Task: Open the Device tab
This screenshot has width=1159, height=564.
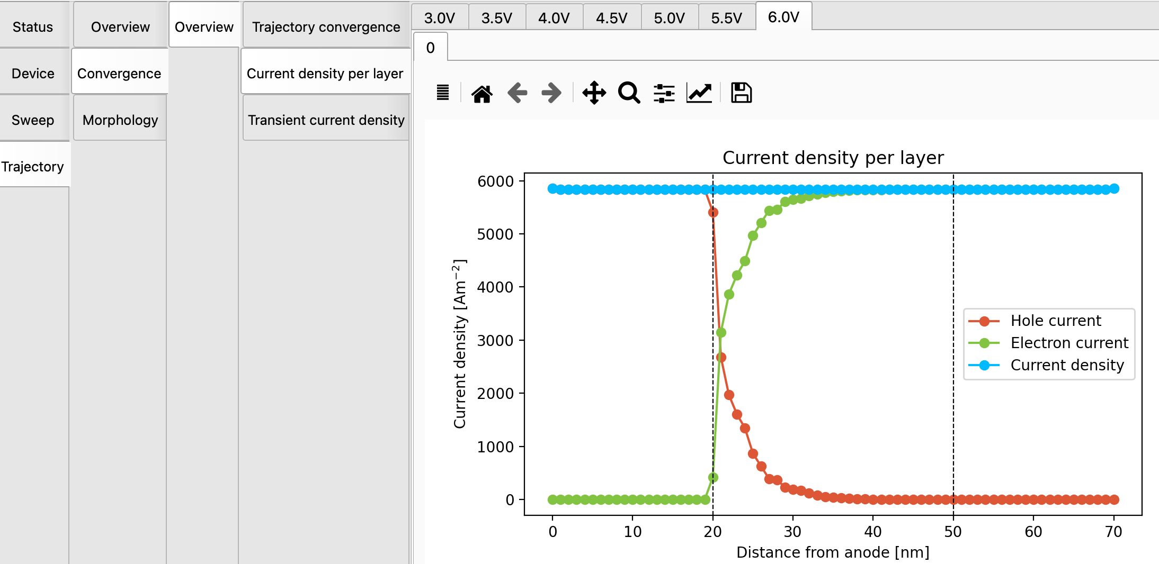Action: [33, 74]
